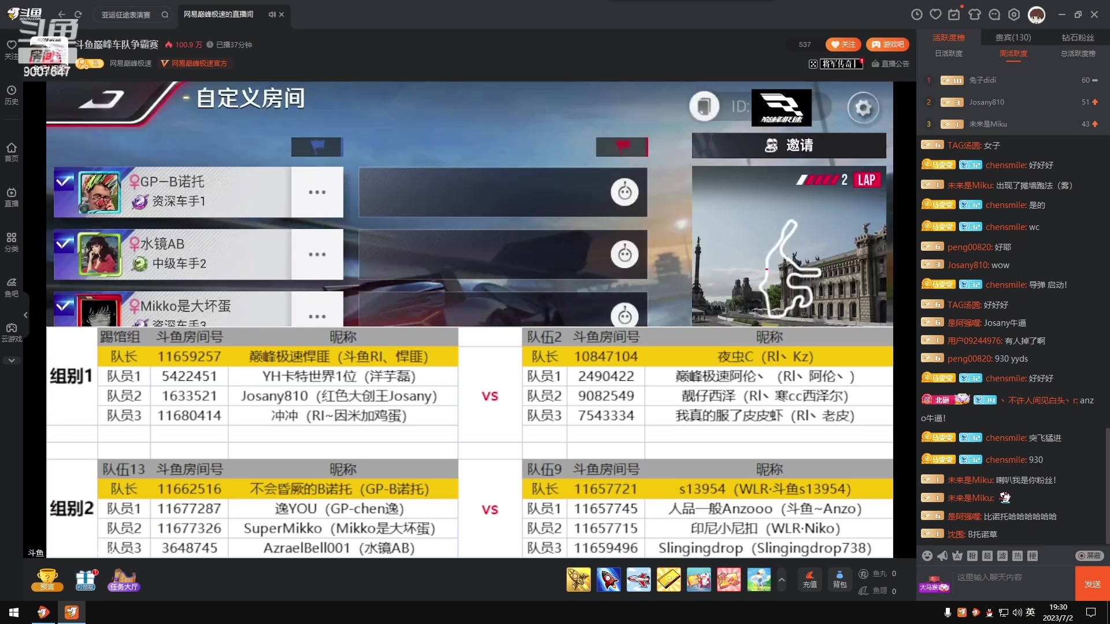Open messages chat bubble icon in title bar
The height and width of the screenshot is (624, 1110).
[994, 14]
